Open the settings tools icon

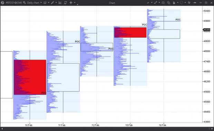click(189, 3)
